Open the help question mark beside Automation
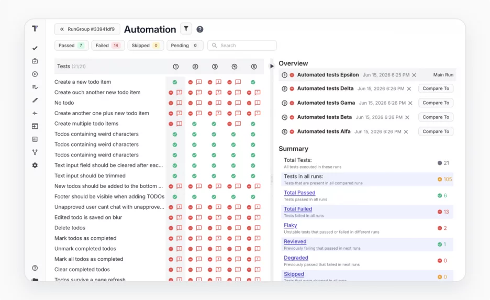Image resolution: width=490 pixels, height=300 pixels. (x=199, y=29)
